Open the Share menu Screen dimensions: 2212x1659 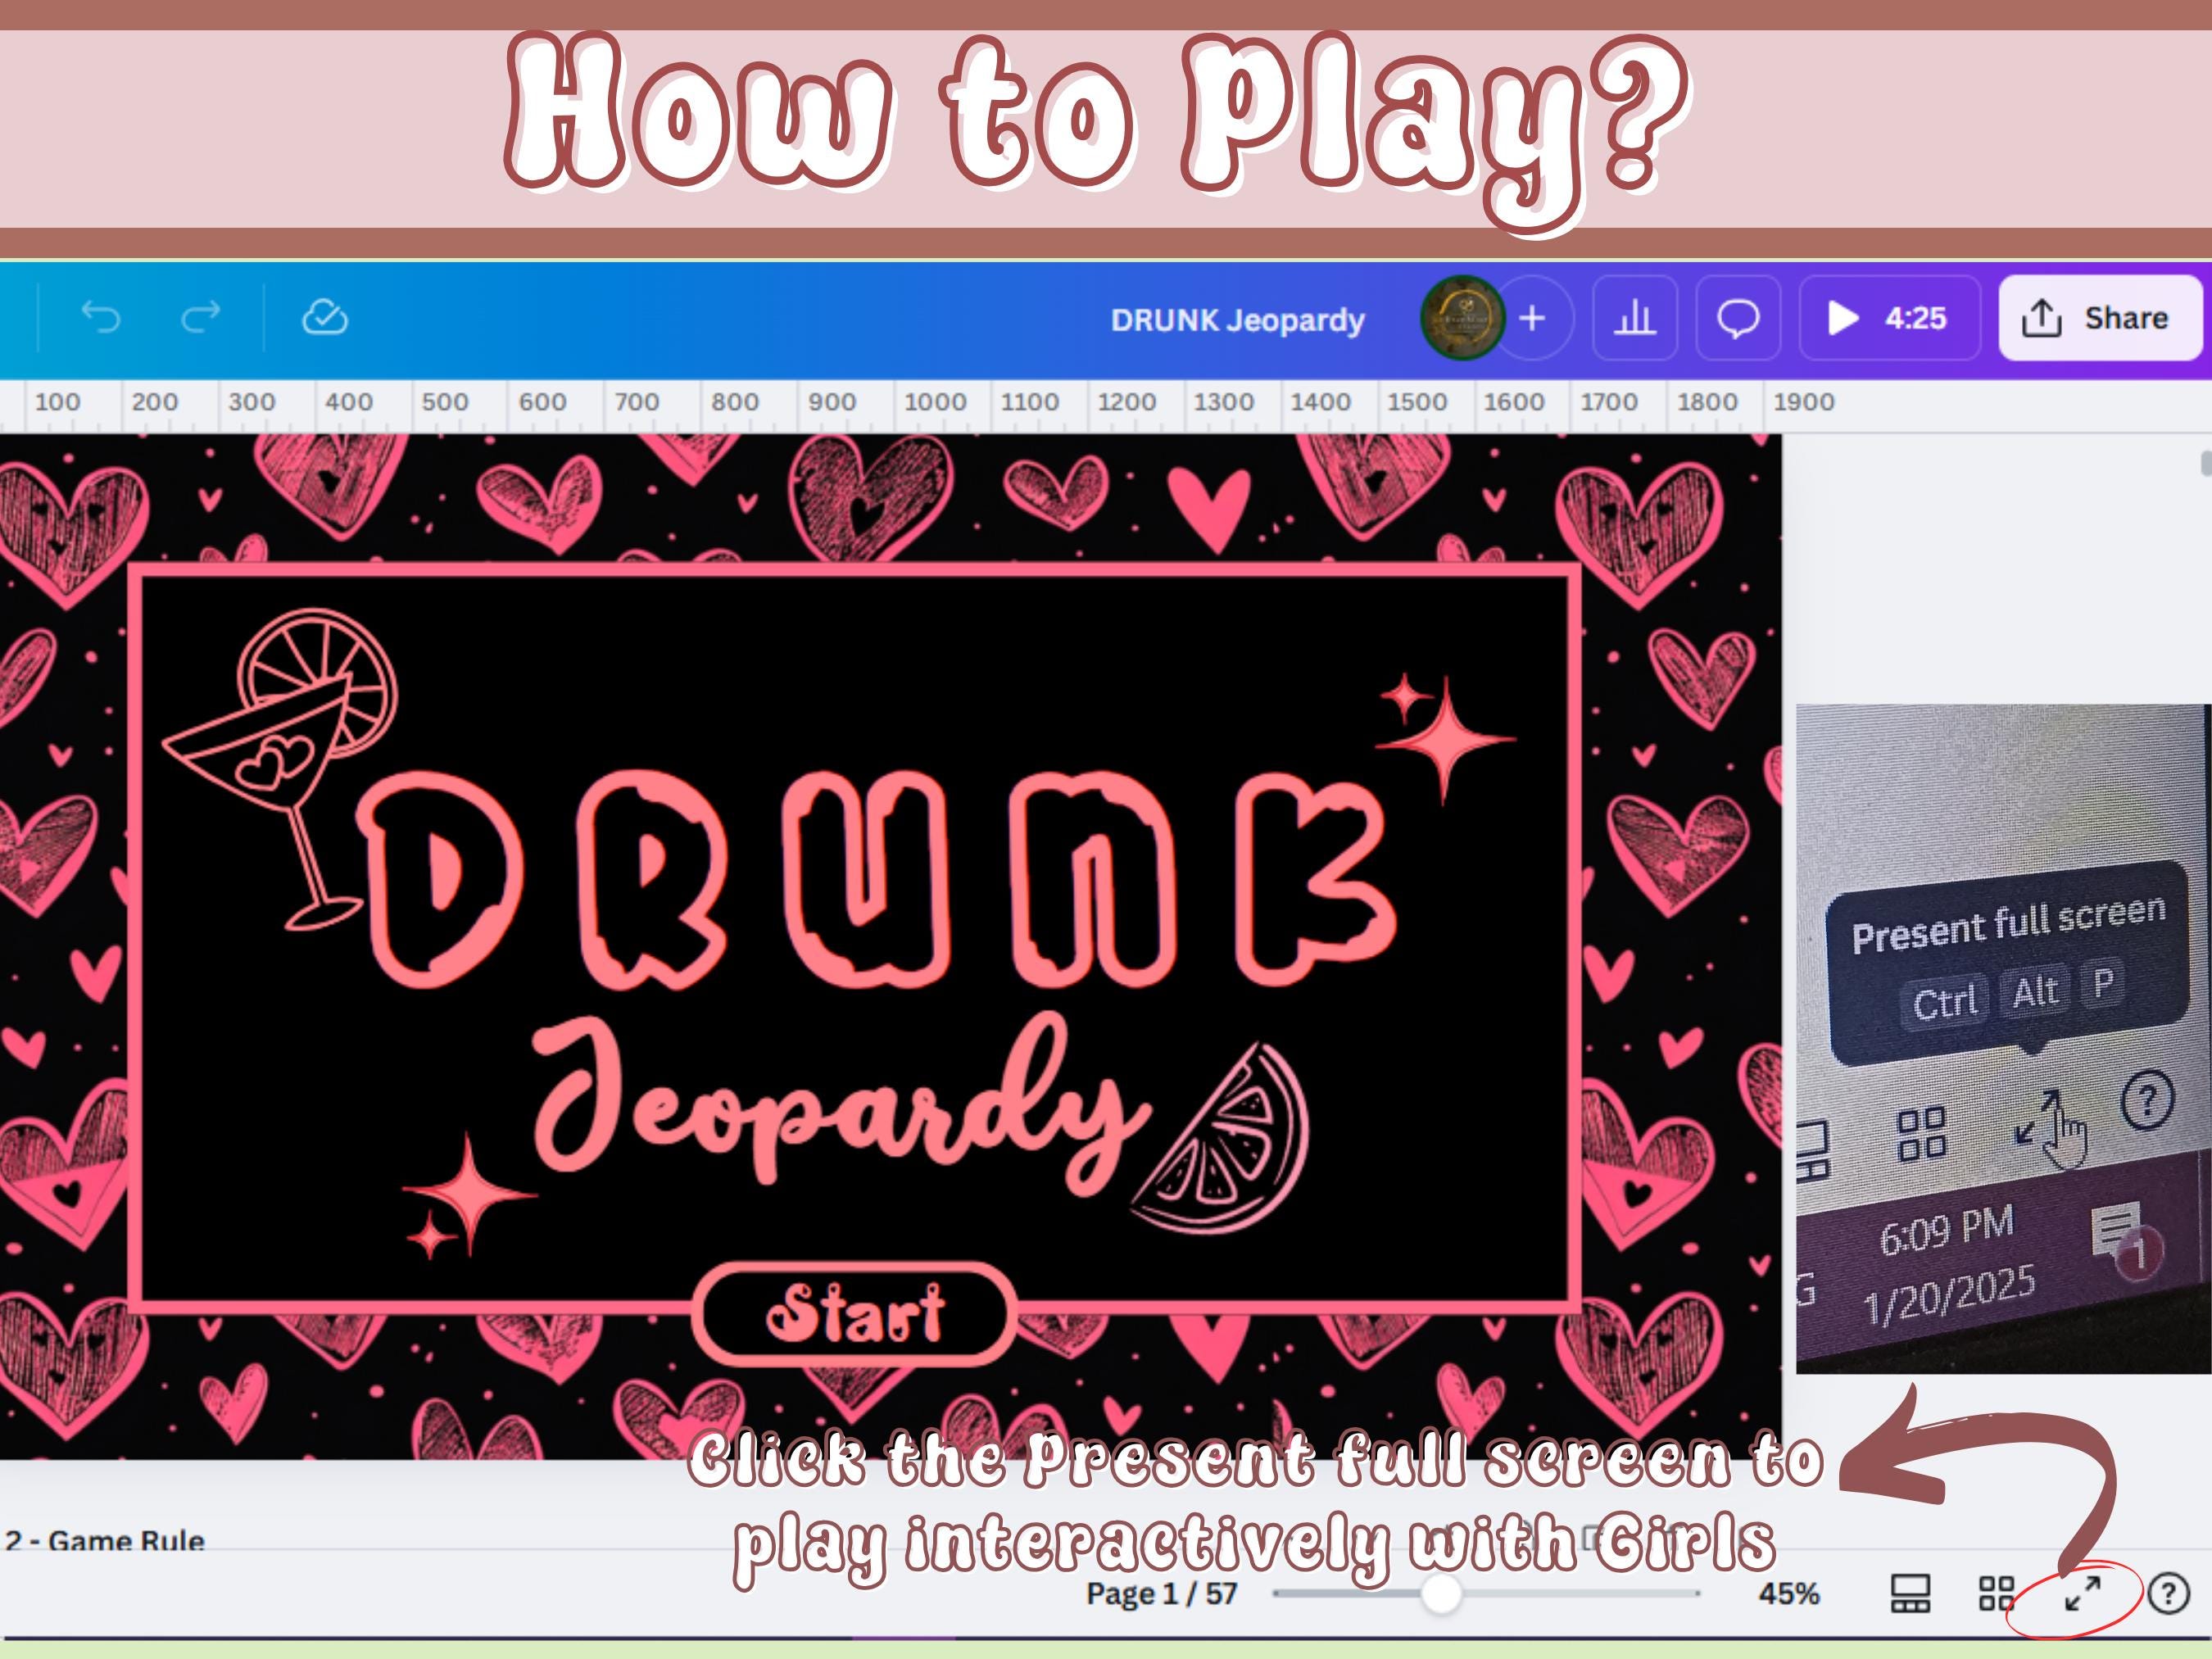[2100, 318]
